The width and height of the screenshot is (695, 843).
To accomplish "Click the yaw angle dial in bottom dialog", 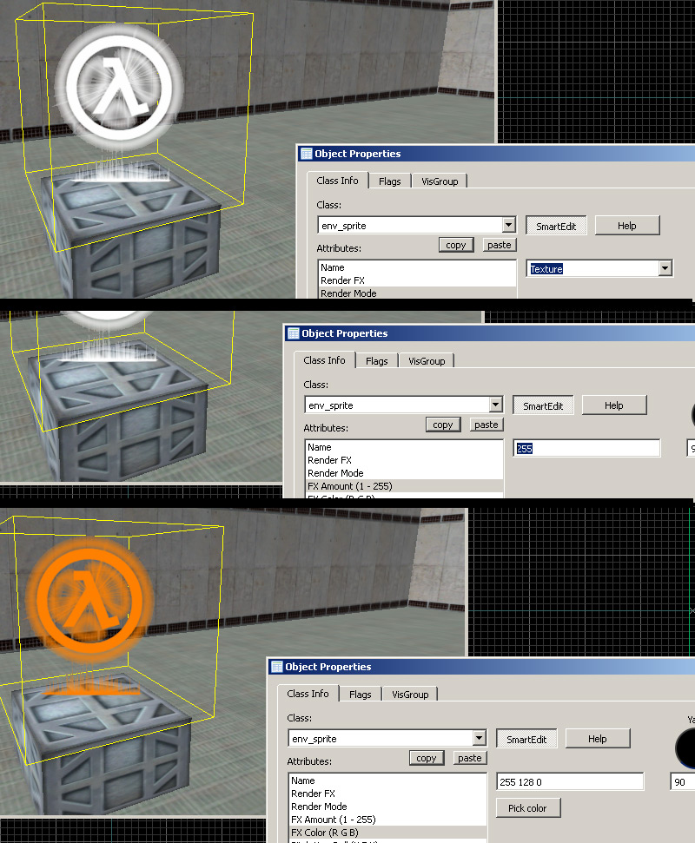I will pyautogui.click(x=685, y=748).
